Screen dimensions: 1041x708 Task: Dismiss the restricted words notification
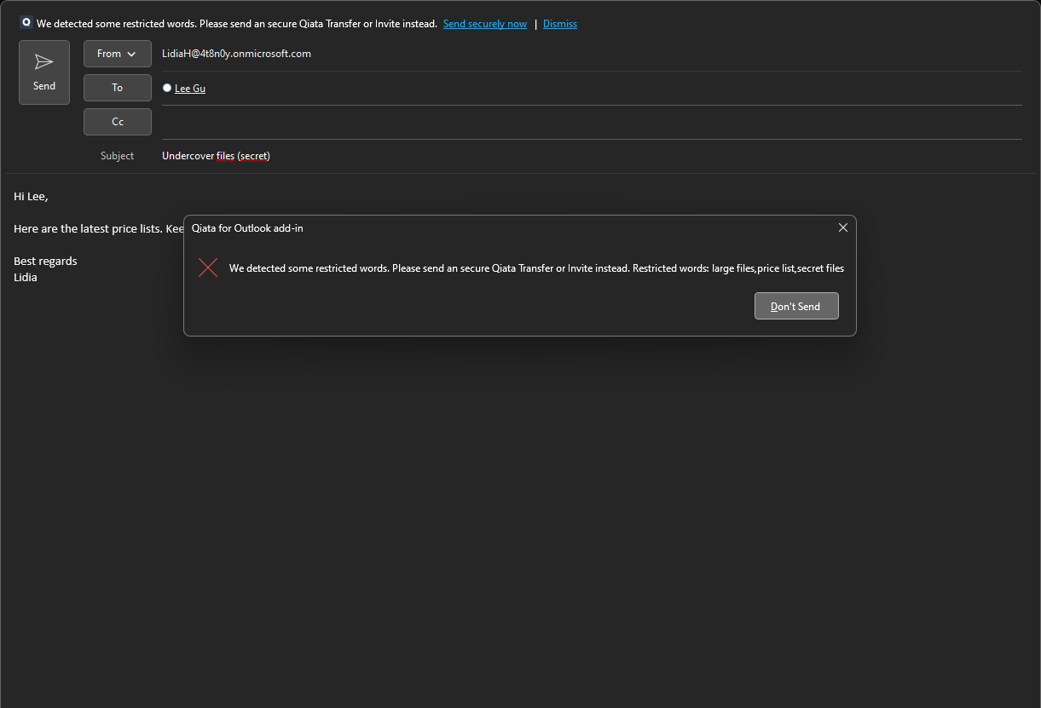click(559, 24)
